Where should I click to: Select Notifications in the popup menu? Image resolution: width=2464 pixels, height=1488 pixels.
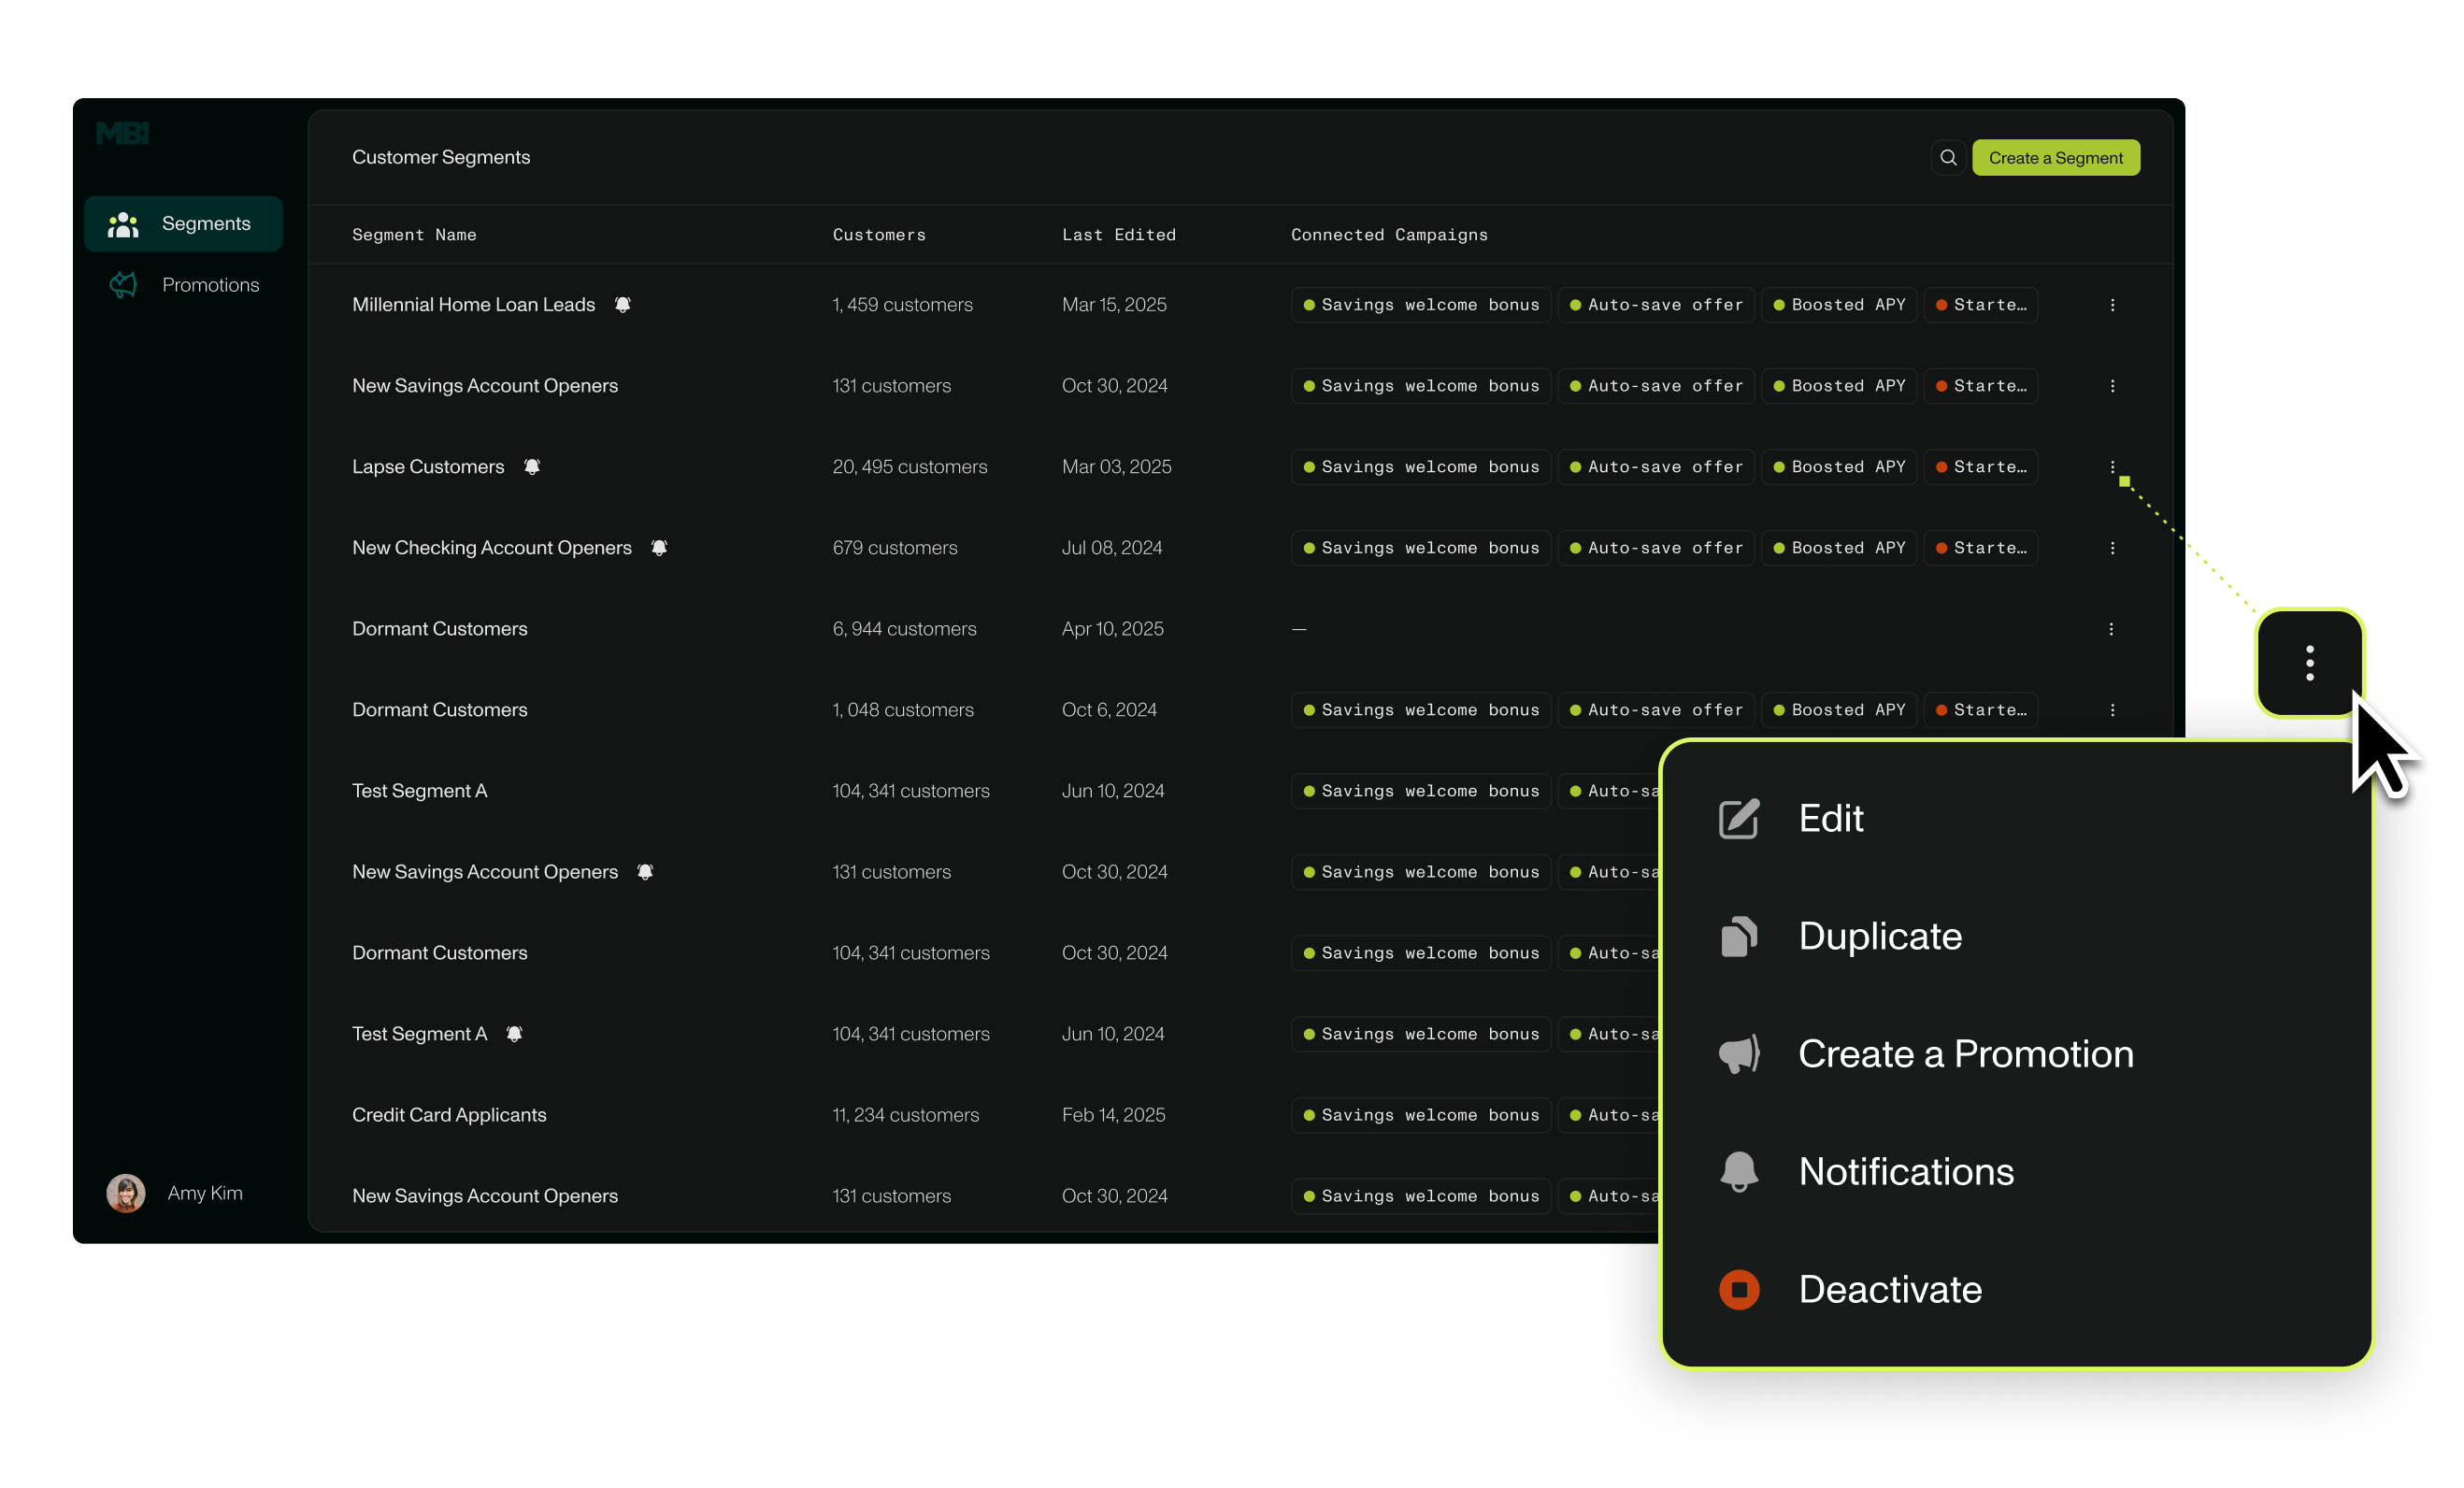1905,1171
